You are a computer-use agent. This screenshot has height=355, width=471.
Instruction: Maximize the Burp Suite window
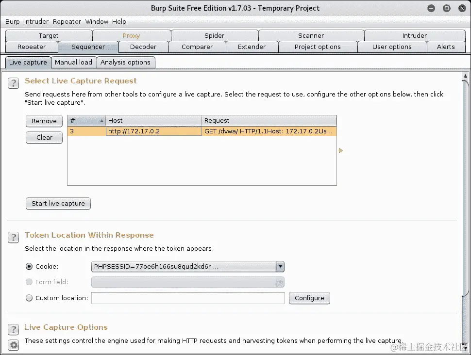[x=447, y=8]
